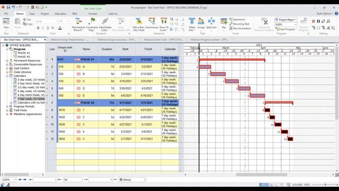
Task: Click the zoom slider in status bar
Action: pyautogui.click(x=325, y=185)
